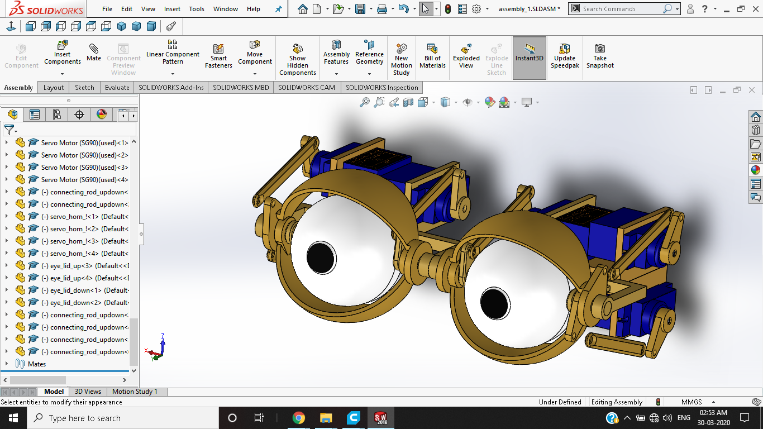Click the Edit appearance color sphere icon
This screenshot has height=429, width=763.
(x=490, y=102)
